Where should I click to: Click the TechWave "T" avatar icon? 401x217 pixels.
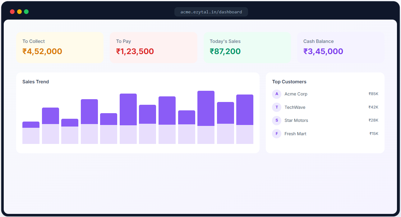(x=277, y=107)
